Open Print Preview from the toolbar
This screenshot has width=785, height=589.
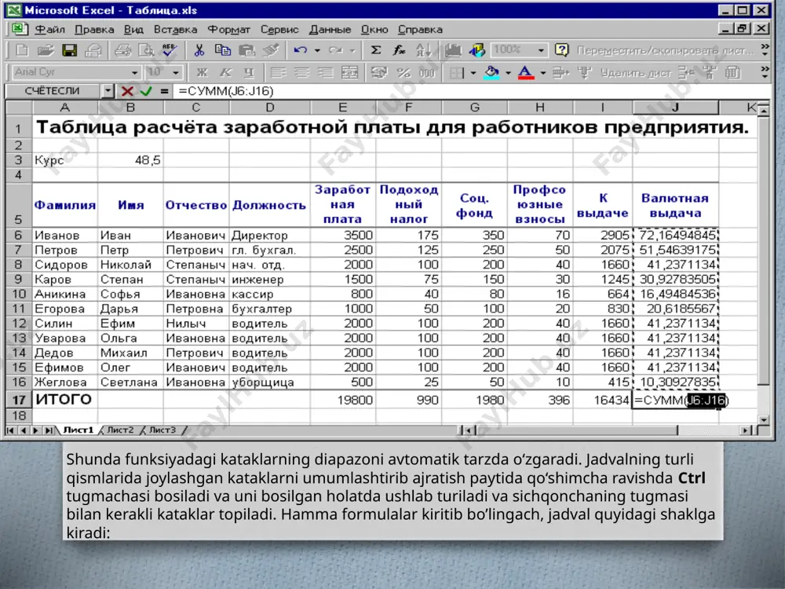tap(146, 50)
